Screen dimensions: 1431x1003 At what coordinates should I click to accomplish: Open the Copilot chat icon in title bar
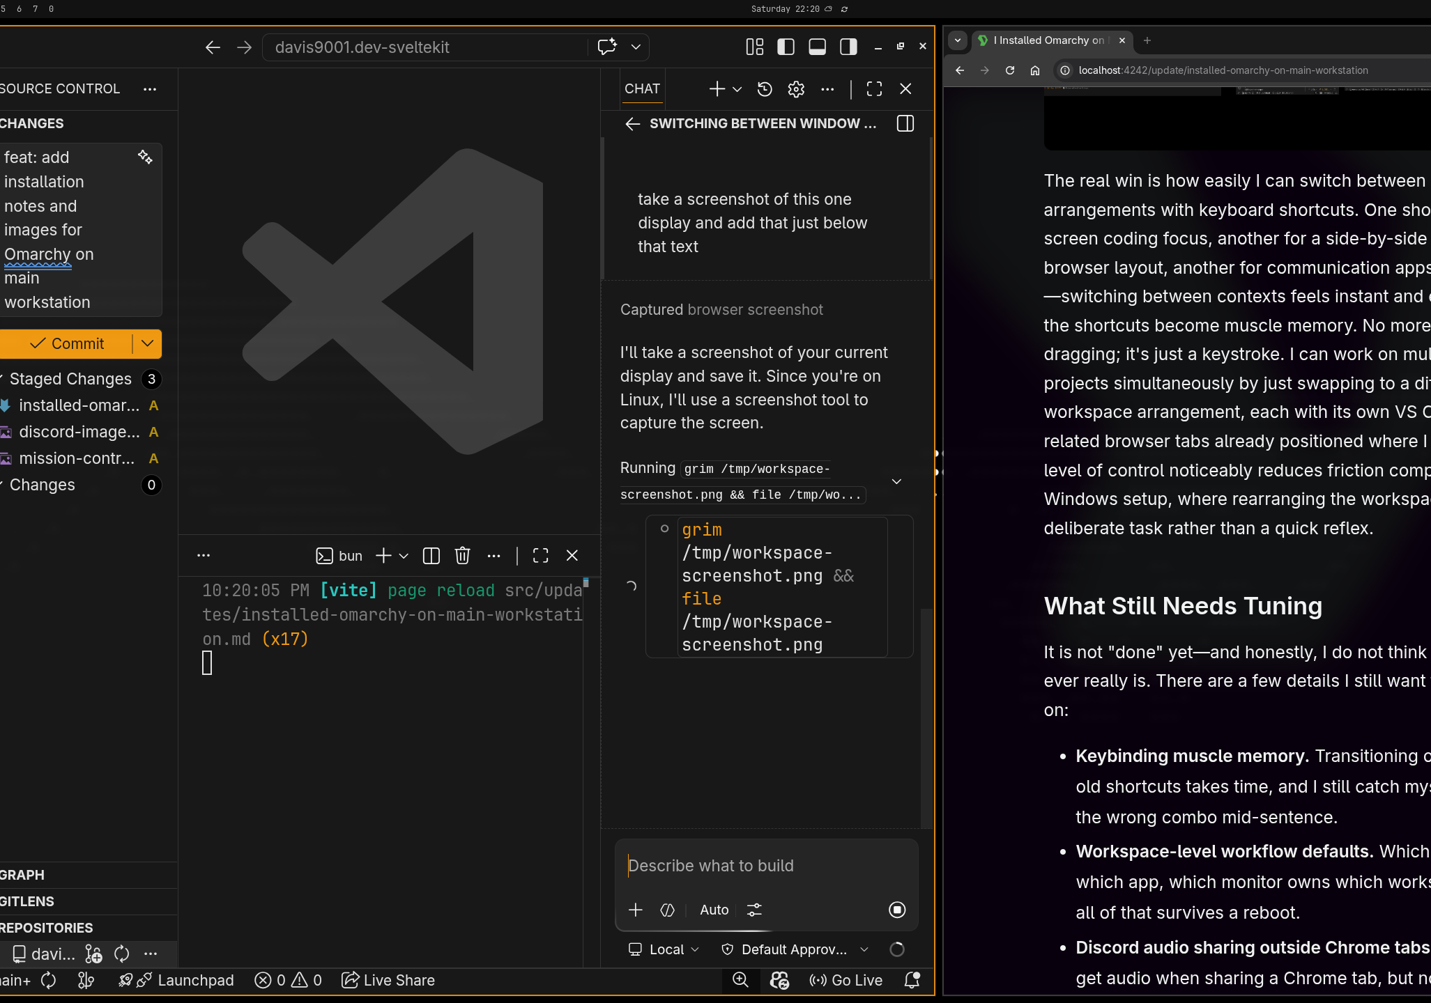coord(607,47)
